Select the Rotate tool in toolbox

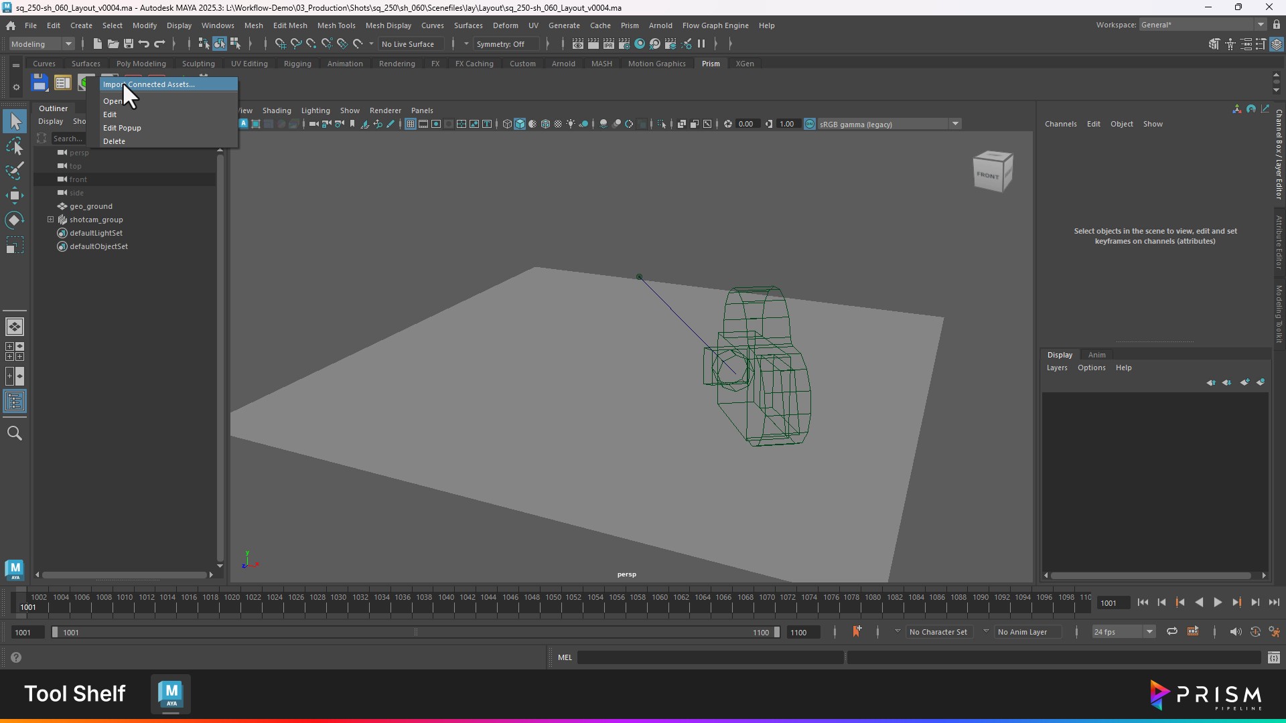tap(14, 220)
